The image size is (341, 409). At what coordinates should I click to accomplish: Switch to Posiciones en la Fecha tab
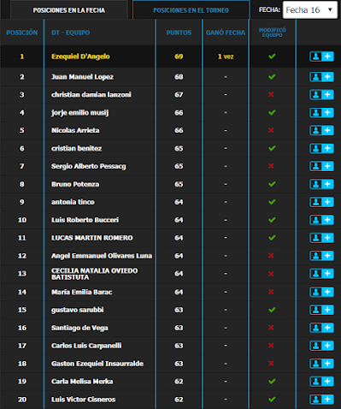[69, 10]
